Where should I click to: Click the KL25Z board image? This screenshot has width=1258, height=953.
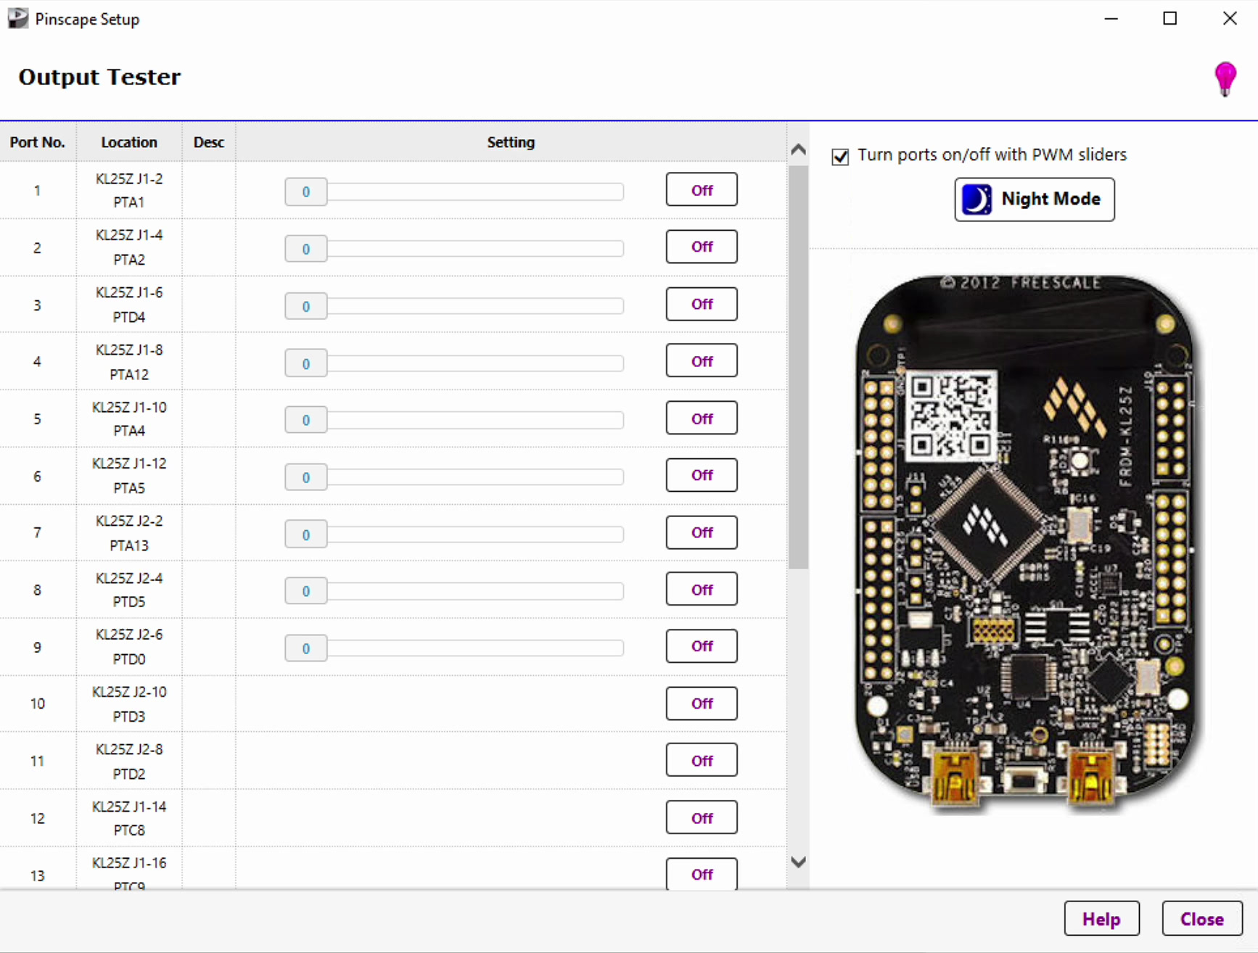[x=1026, y=544]
